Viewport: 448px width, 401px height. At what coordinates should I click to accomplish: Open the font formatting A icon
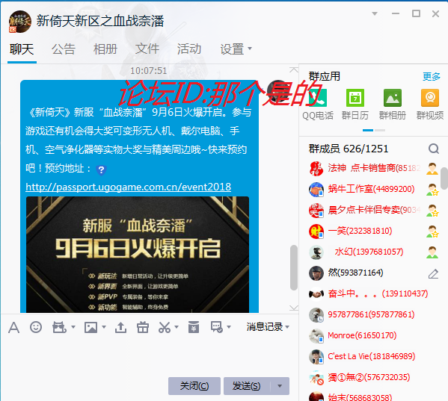click(x=13, y=327)
